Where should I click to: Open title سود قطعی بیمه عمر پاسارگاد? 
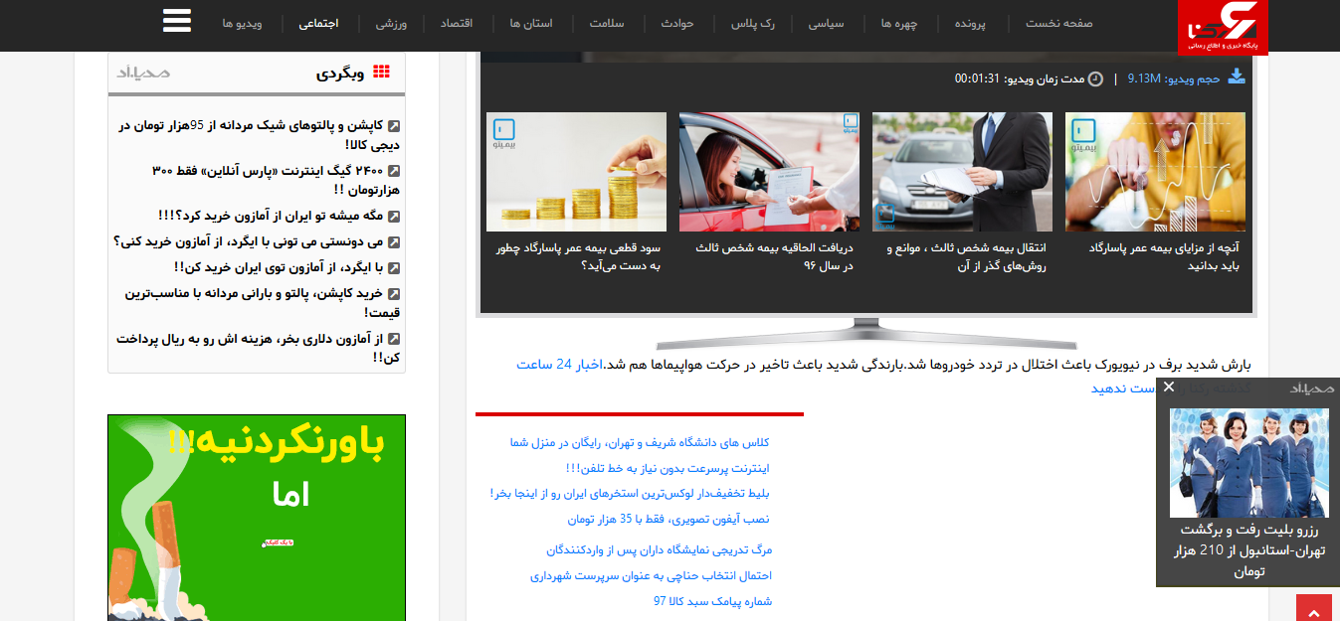(578, 256)
